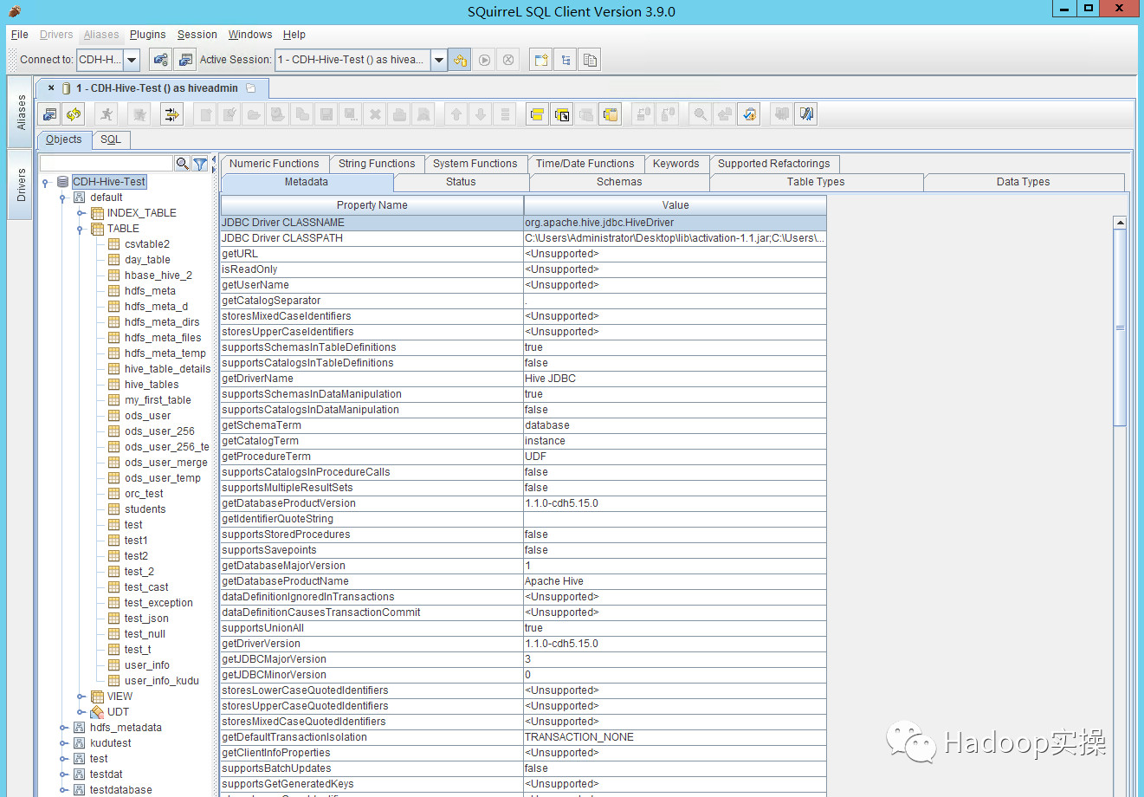Close the CDH-Hive-Test session tab
This screenshot has height=797, width=1144.
[x=51, y=87]
